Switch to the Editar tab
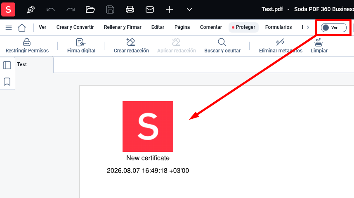Viewport: 354px width, 198px height. point(158,27)
